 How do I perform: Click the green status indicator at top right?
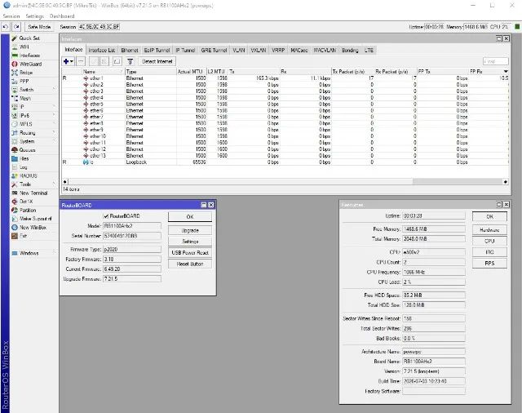coord(517,27)
